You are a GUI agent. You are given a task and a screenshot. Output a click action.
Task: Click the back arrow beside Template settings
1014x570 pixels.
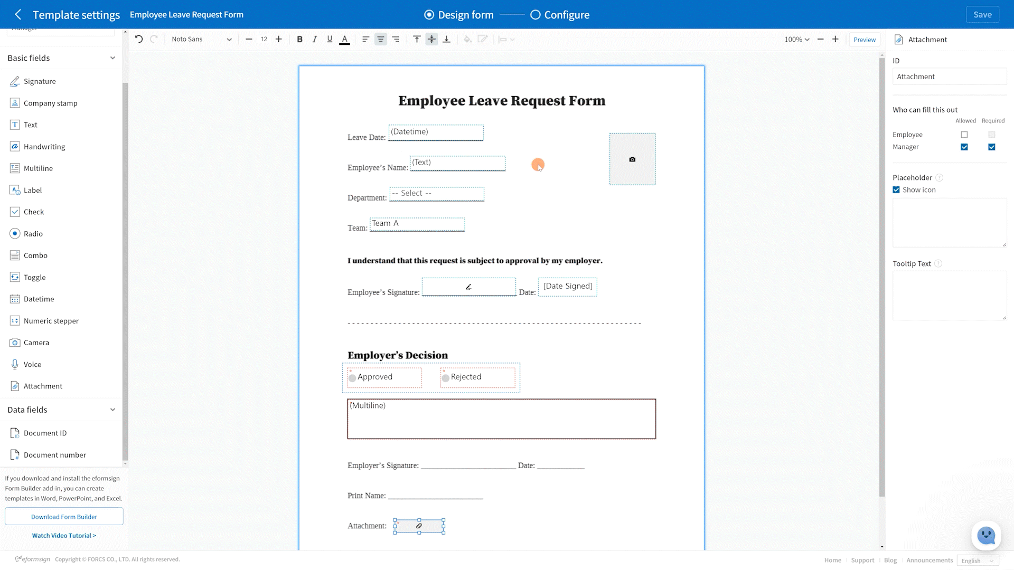click(18, 15)
